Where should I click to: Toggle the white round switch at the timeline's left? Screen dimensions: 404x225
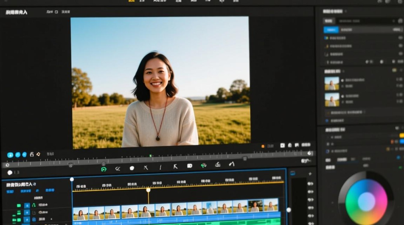coord(10,172)
